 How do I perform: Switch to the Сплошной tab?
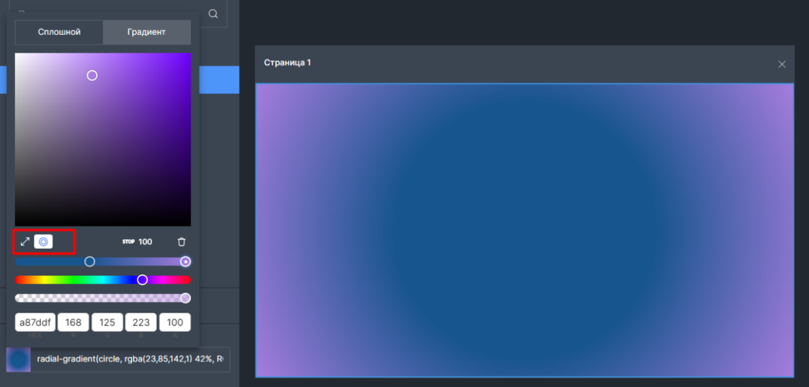pos(59,32)
